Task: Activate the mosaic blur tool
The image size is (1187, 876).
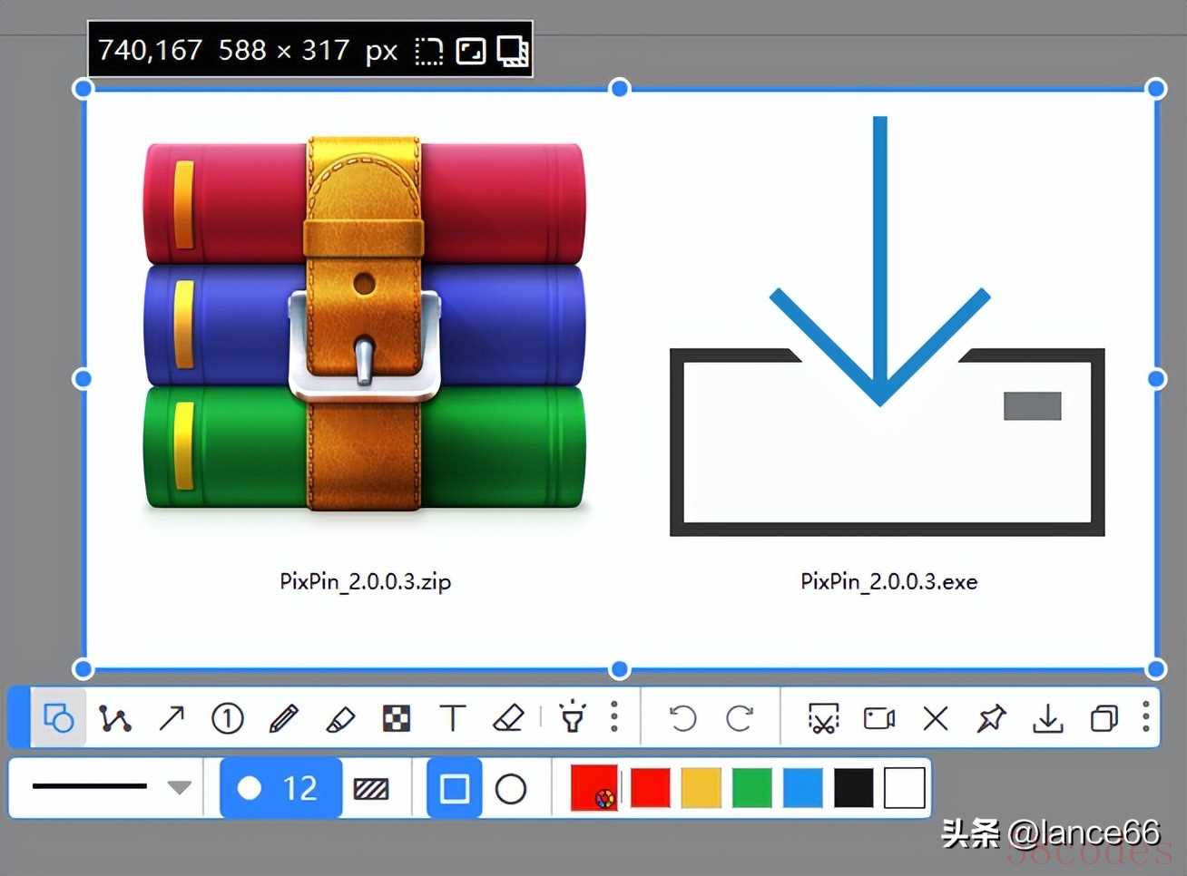Action: tap(397, 718)
